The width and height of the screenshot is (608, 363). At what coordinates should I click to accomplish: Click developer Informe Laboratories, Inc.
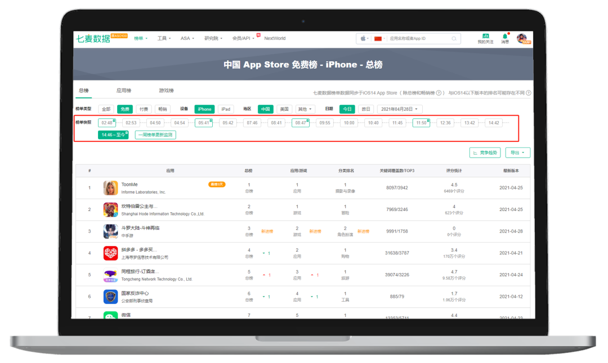point(144,192)
